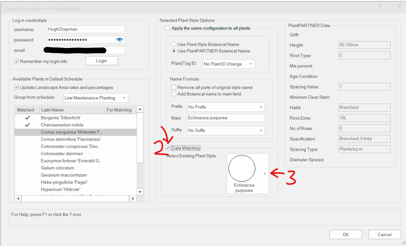Sort by the Latin Name column header
The image size is (406, 246).
click(x=72, y=110)
